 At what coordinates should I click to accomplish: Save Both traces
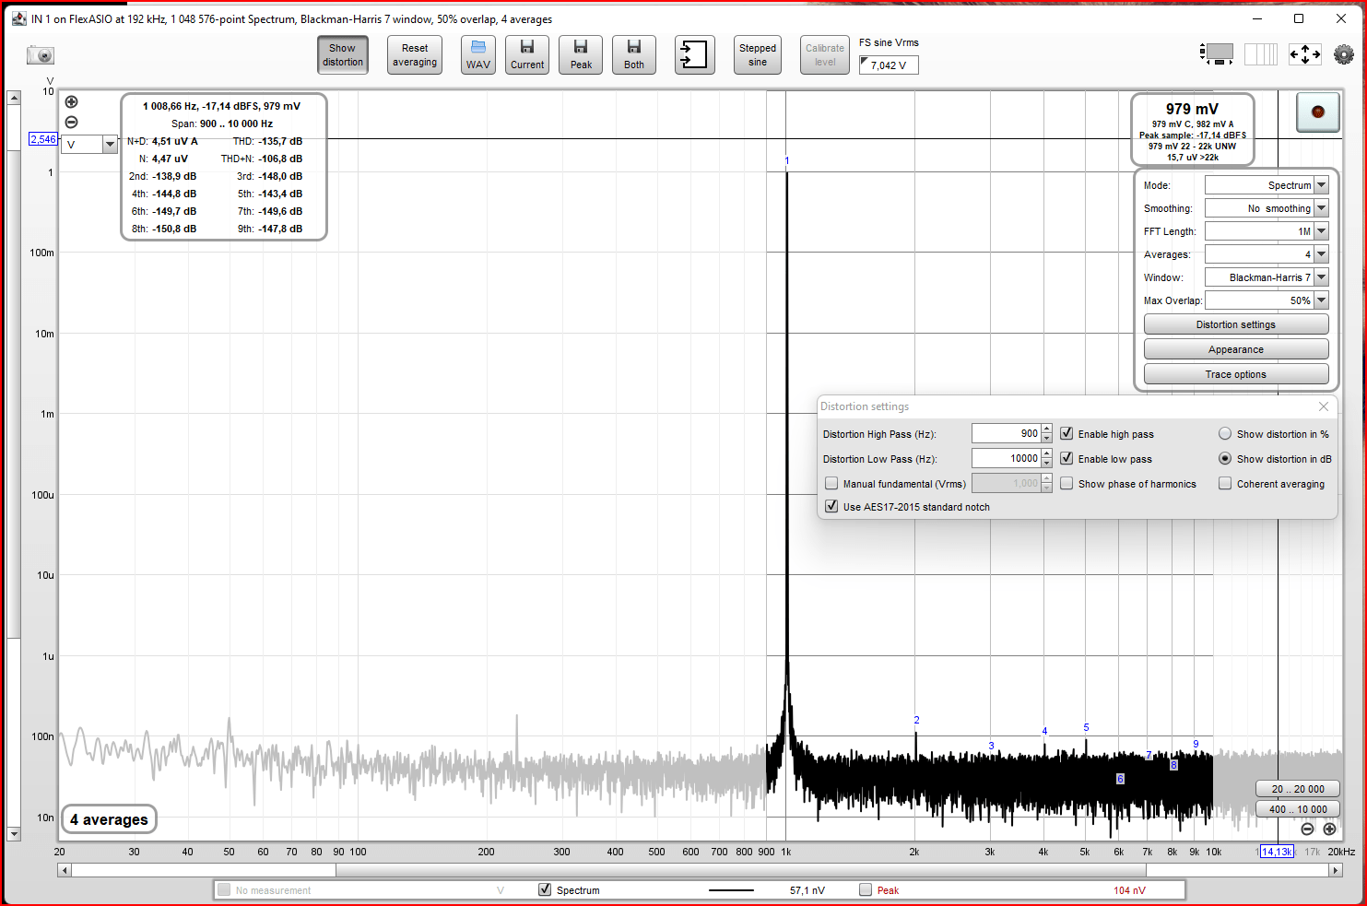pos(634,55)
